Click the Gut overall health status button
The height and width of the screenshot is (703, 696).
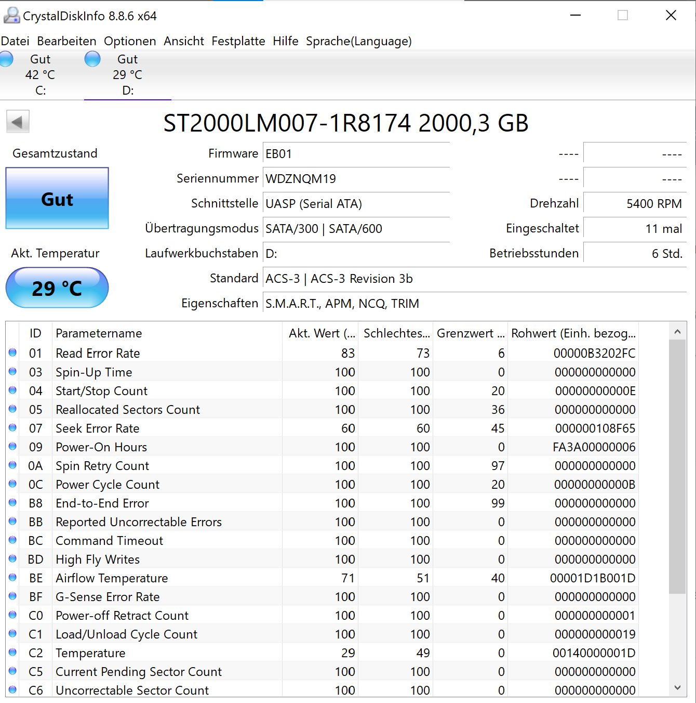(57, 198)
